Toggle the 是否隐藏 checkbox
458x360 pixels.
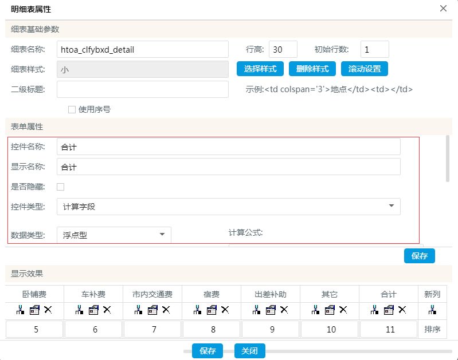(x=61, y=187)
